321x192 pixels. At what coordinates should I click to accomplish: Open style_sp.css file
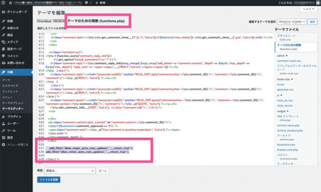point(285,105)
